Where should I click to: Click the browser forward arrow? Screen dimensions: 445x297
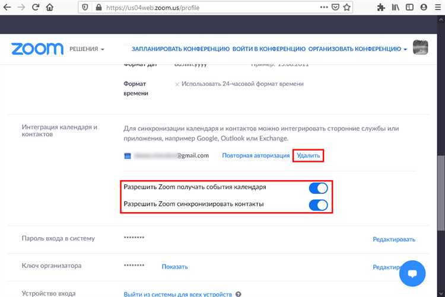coord(21,7)
